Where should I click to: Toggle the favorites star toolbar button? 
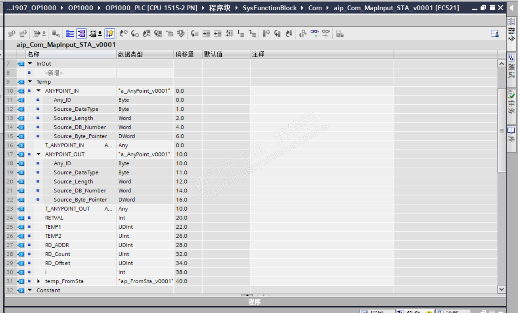pos(109,34)
